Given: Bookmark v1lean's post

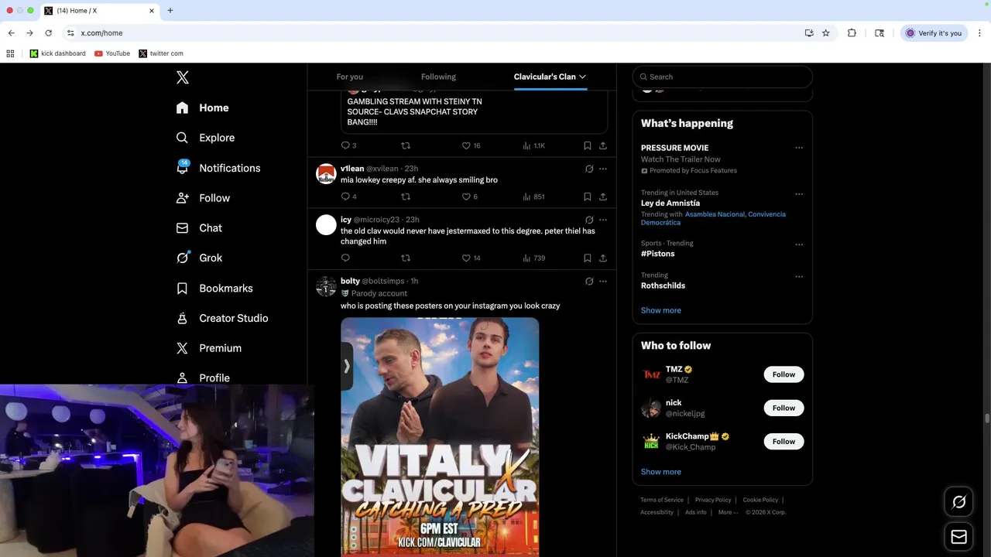Looking at the screenshot, I should tap(588, 196).
